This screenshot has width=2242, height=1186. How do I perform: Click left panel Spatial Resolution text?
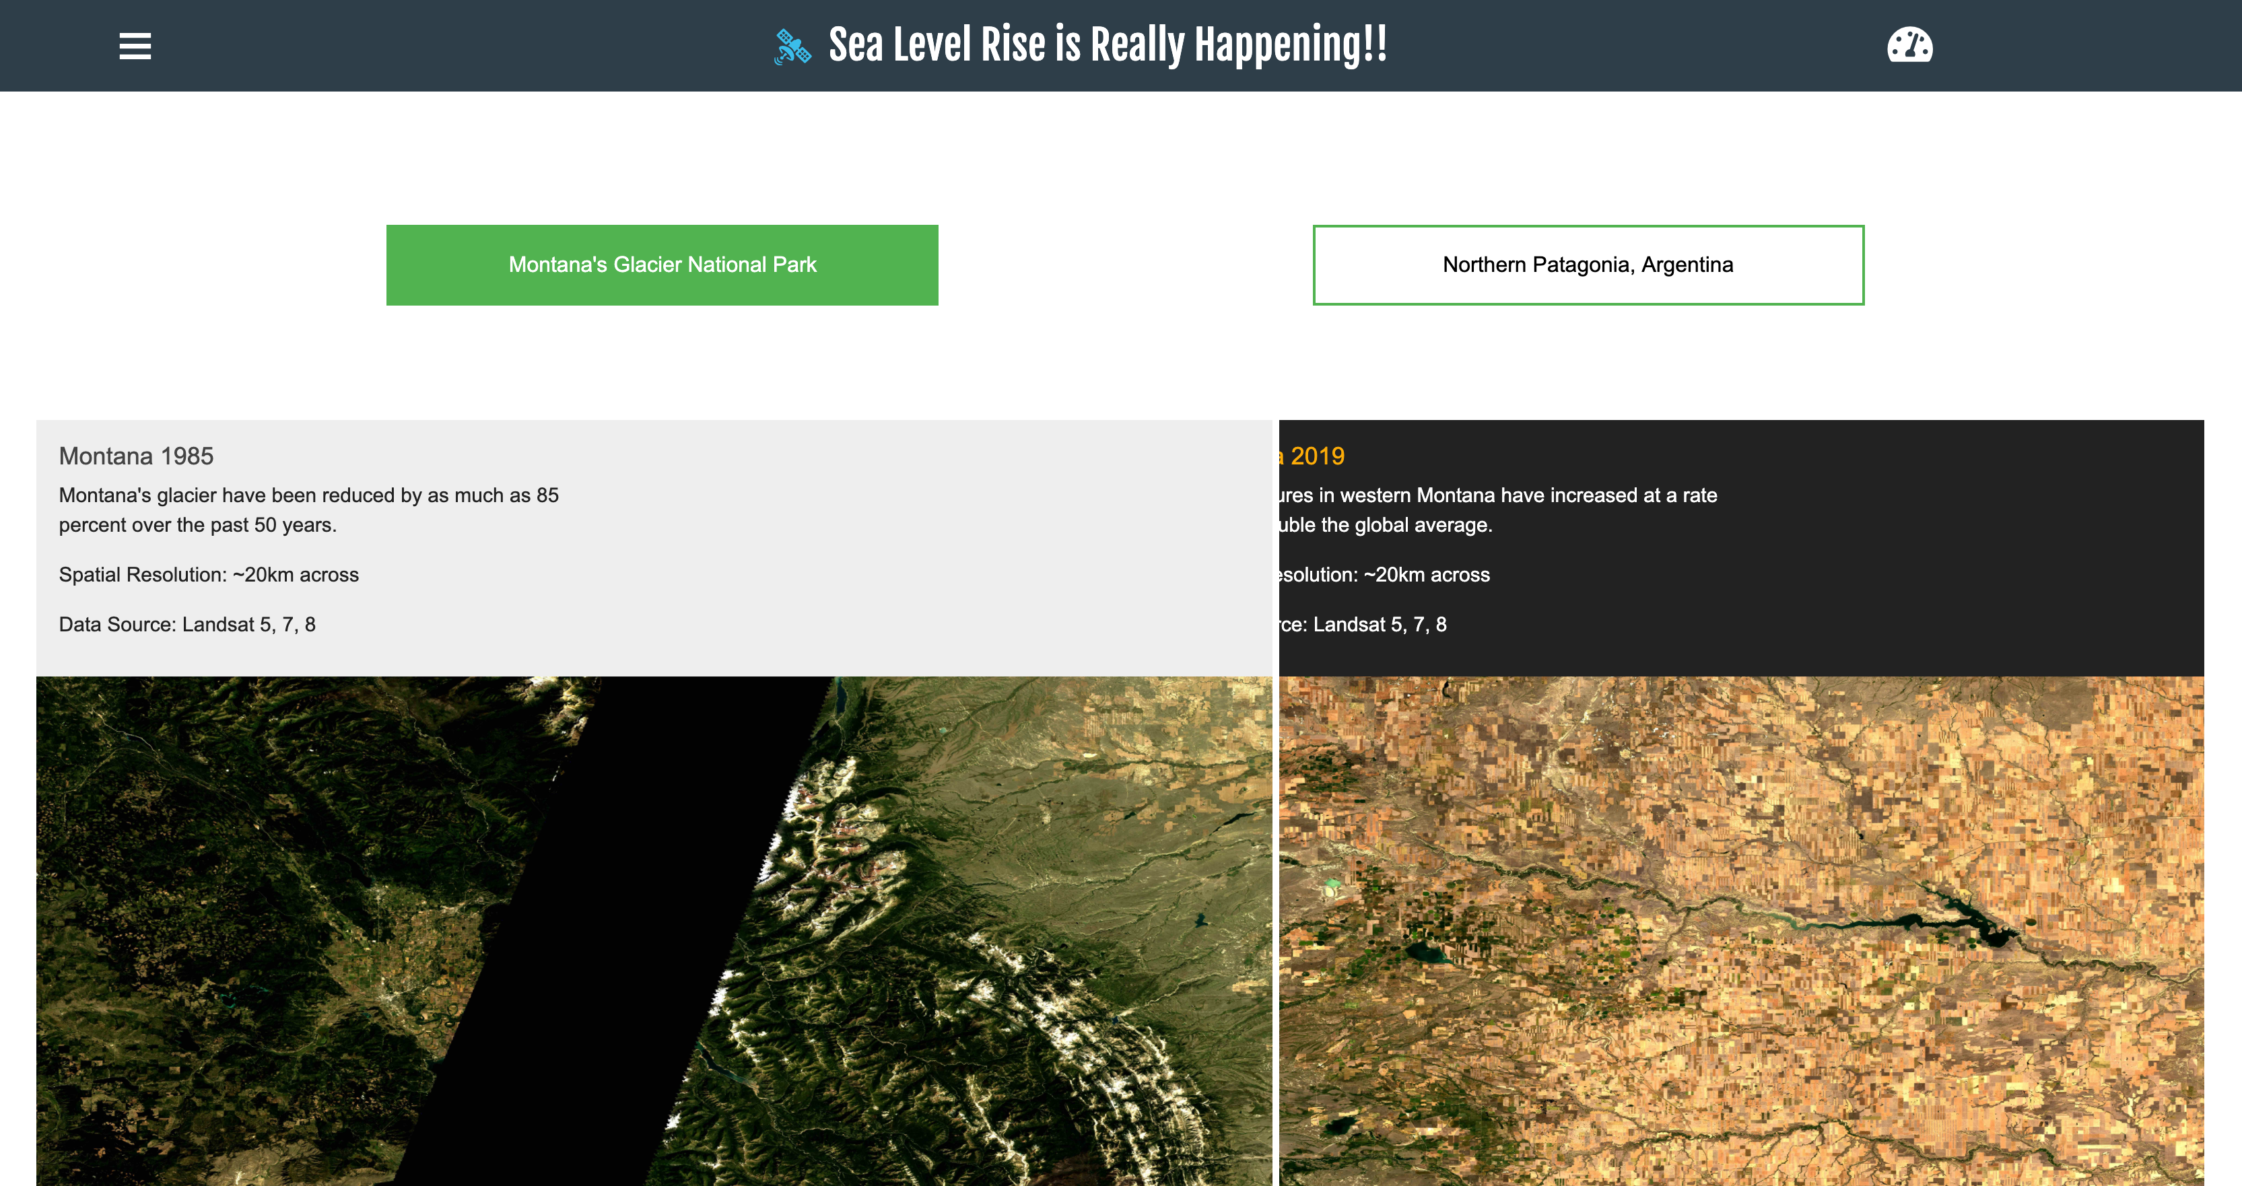click(x=209, y=575)
